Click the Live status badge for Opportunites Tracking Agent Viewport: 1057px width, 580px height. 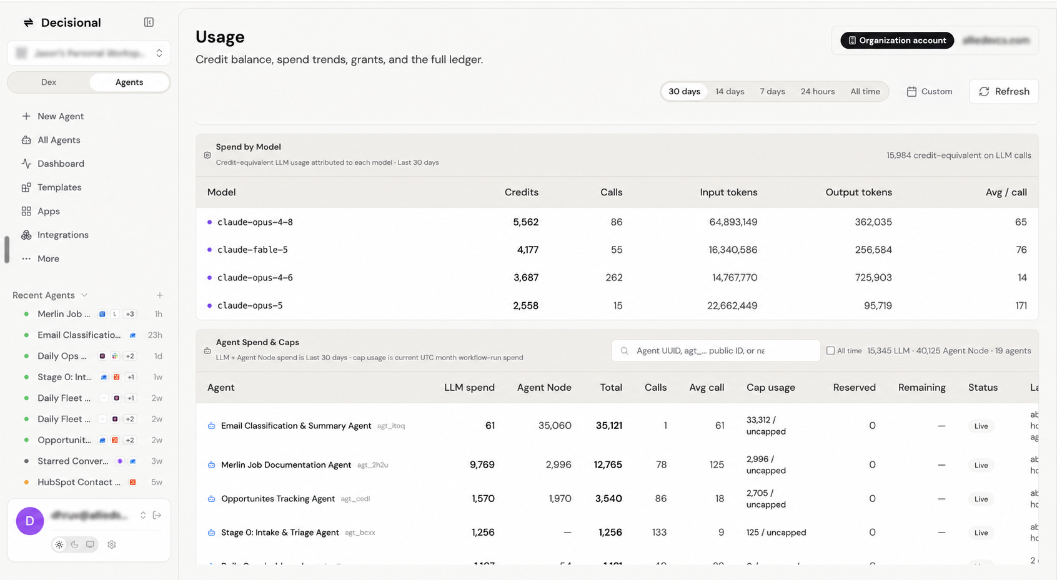pyautogui.click(x=981, y=499)
